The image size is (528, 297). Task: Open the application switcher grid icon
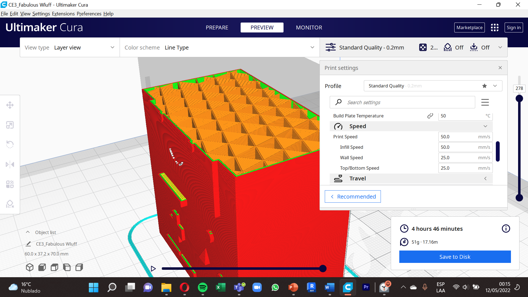pos(495,28)
